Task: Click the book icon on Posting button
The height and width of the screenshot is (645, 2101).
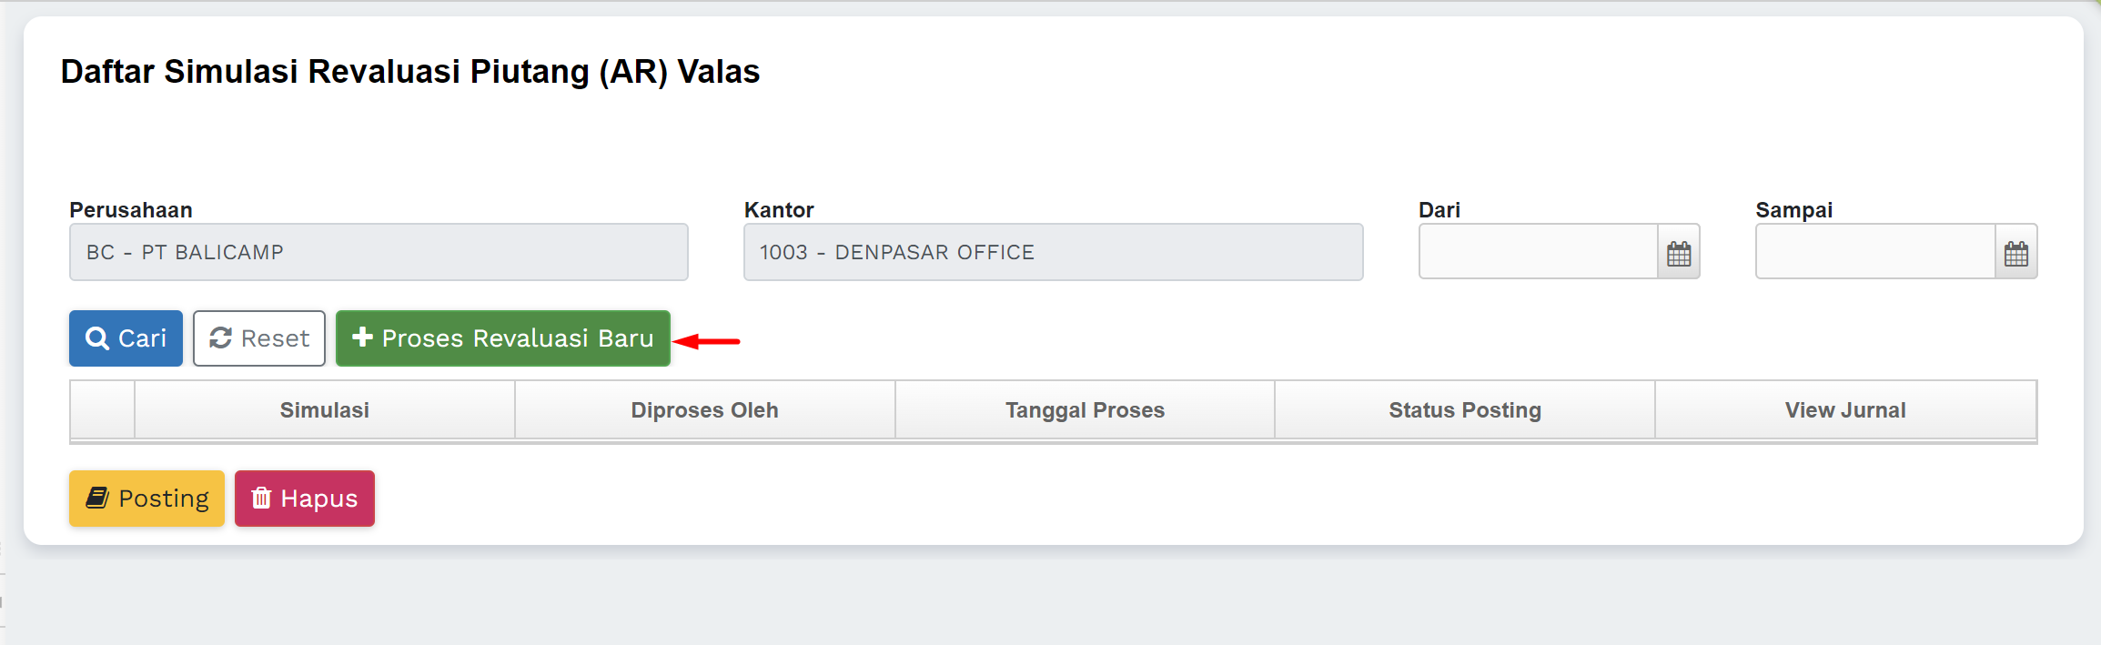Action: click(97, 498)
